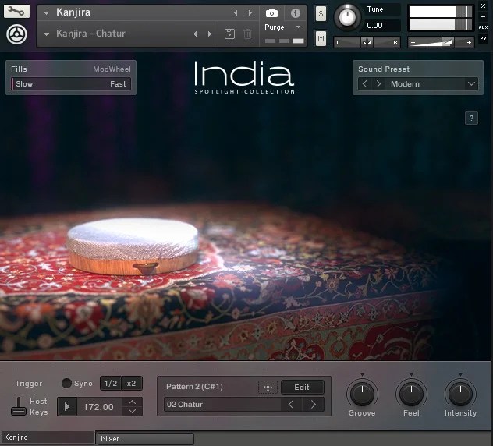Switch to the Mixer tab
The image size is (493, 446).
(146, 439)
